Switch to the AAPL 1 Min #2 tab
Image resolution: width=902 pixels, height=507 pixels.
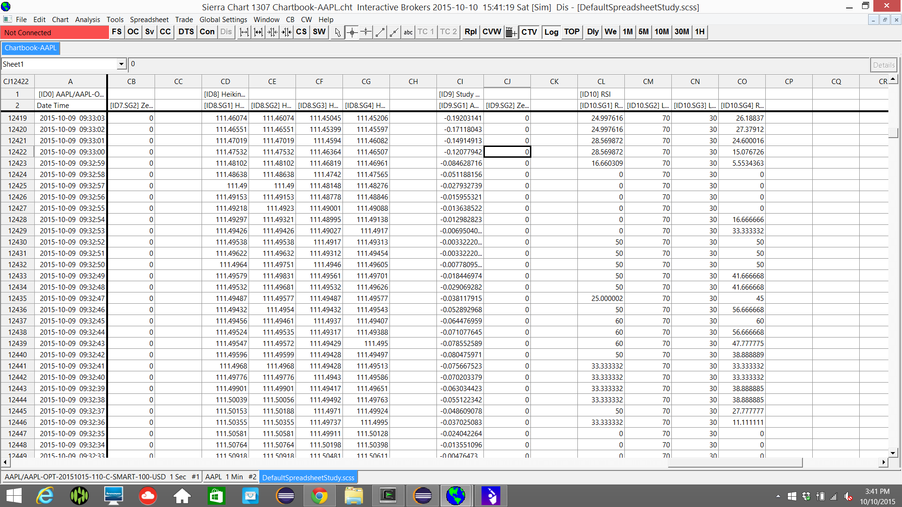coord(231,477)
